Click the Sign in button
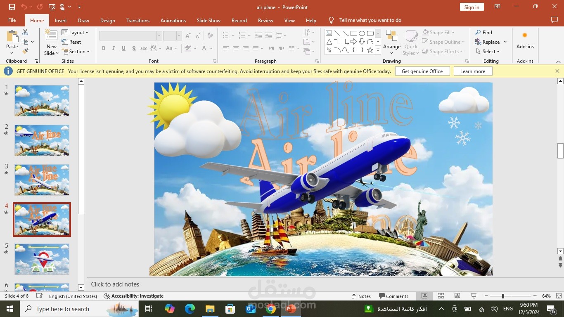The image size is (564, 317). click(x=472, y=7)
